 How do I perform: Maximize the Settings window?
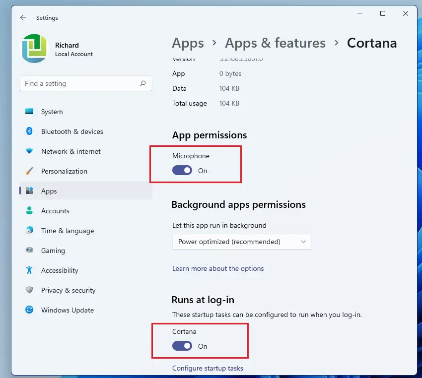(x=382, y=13)
